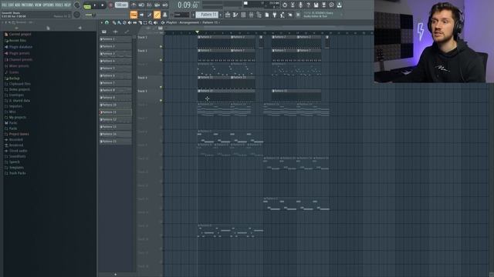Open the HELP menu

coord(67,5)
